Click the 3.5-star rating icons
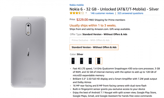 coord(77,13)
